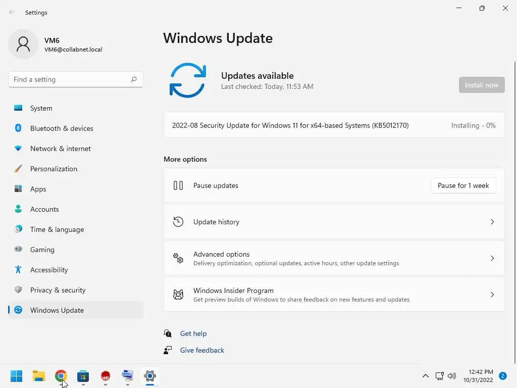Viewport: 517px width, 388px height.
Task: Click the Give feedback icon
Action: point(168,350)
